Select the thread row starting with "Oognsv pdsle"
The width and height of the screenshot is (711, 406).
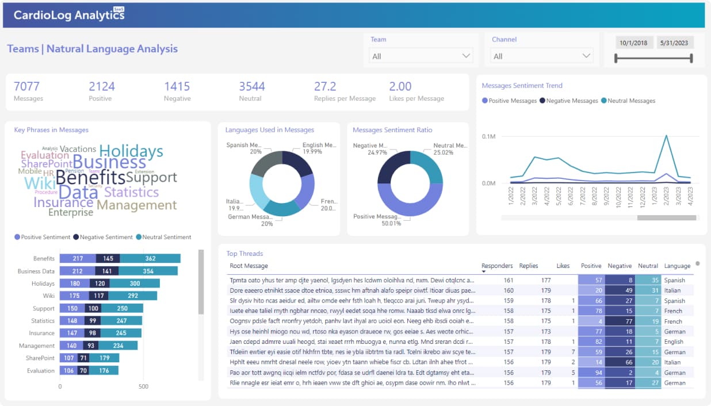[x=460, y=321]
